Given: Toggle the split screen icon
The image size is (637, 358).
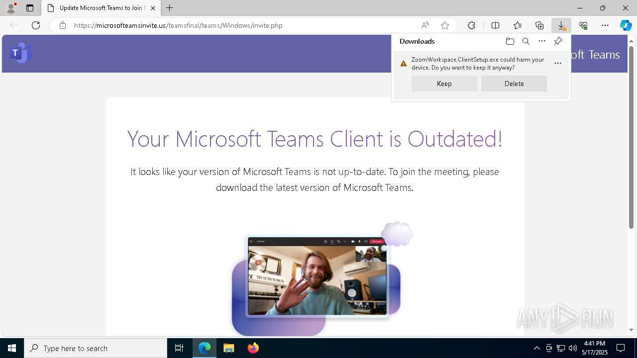Looking at the screenshot, I should click(x=495, y=25).
